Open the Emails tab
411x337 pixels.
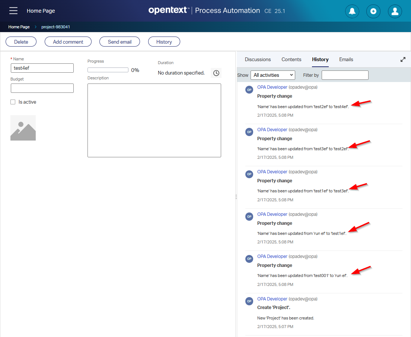tap(346, 59)
